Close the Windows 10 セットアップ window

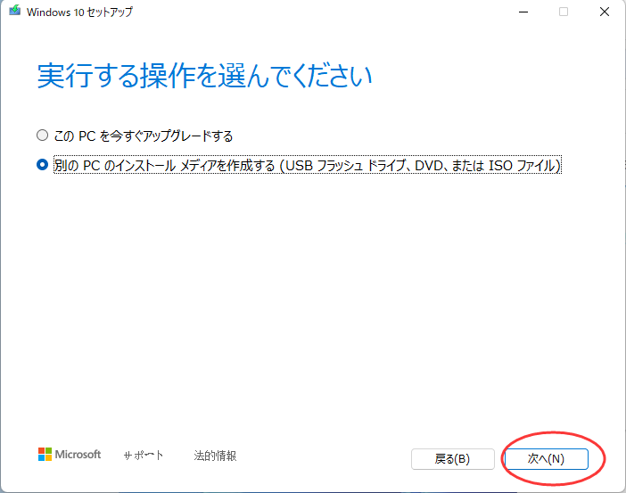(x=605, y=12)
